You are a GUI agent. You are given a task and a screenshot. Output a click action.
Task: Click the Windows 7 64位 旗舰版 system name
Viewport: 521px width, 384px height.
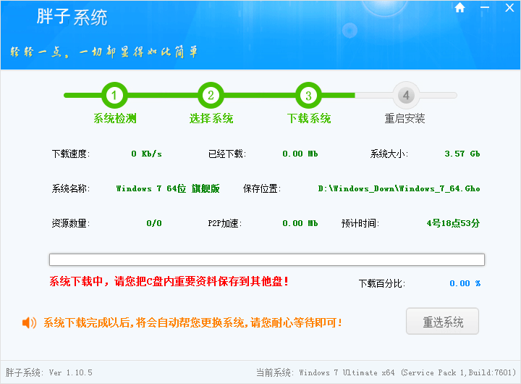(168, 188)
